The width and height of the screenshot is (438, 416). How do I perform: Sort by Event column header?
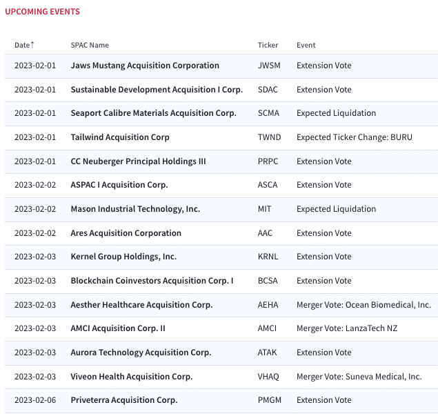point(306,45)
